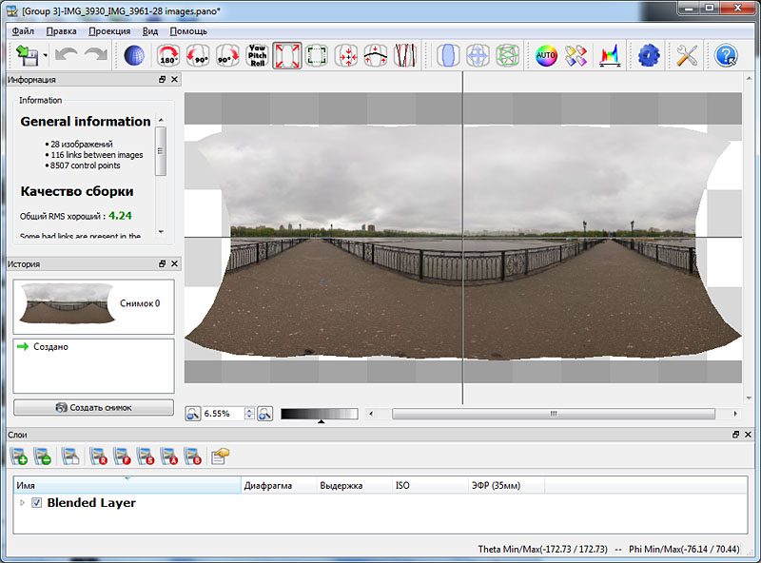Select the Снимок 0 snapshot thumbnail
The width and height of the screenshot is (761, 563).
click(93, 306)
